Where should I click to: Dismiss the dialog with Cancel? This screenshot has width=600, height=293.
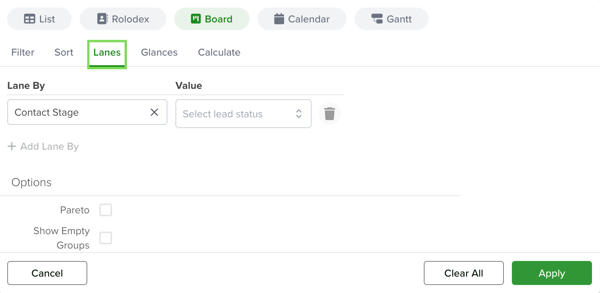tap(47, 273)
